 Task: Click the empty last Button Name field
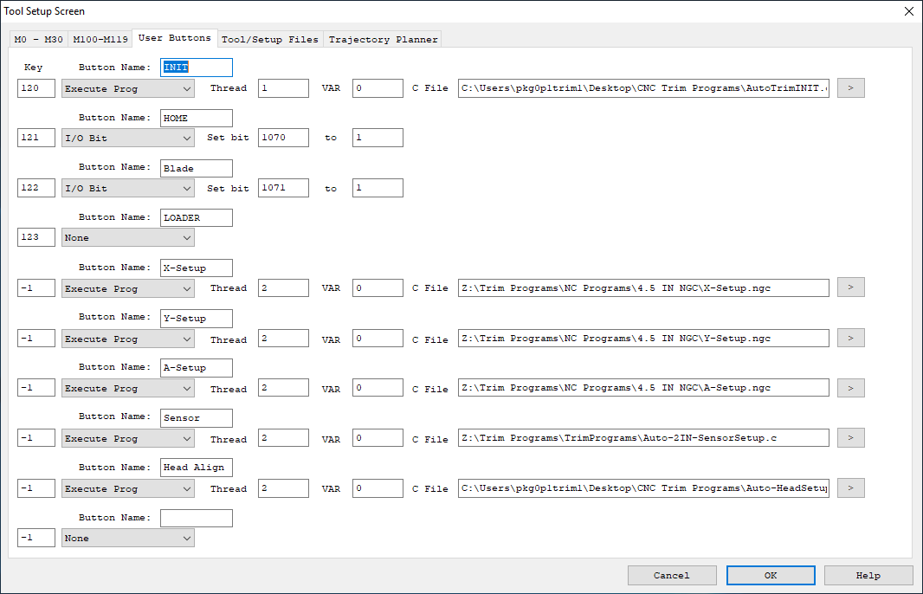pos(196,518)
